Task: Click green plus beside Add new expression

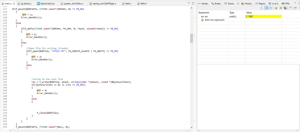Action: (x=202, y=20)
